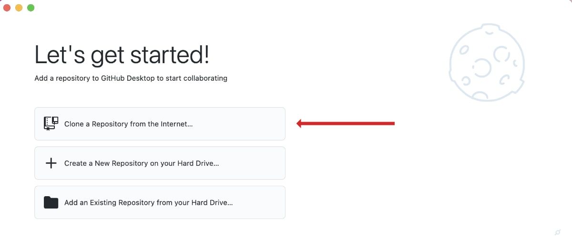Close the window with the red button
This screenshot has width=572, height=247.
pyautogui.click(x=7, y=8)
